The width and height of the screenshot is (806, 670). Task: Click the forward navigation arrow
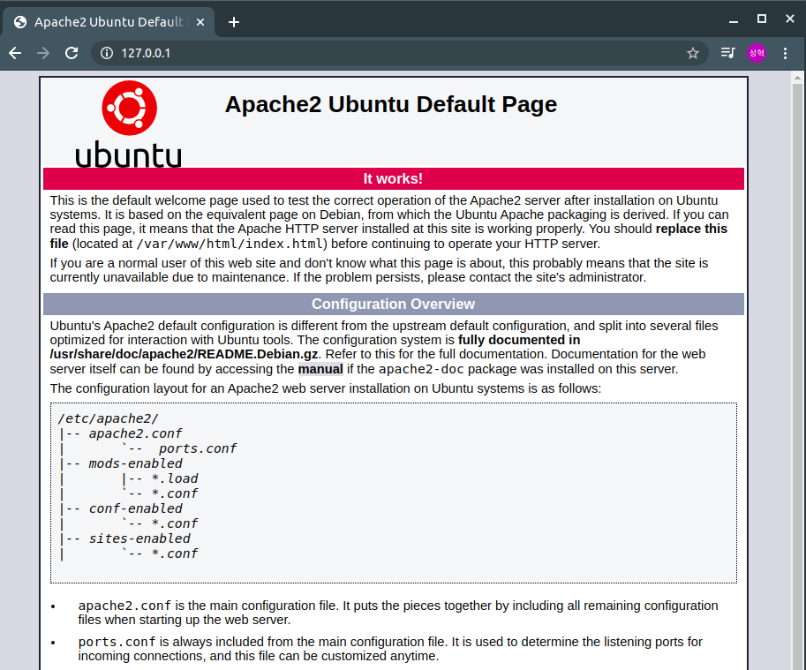[43, 53]
